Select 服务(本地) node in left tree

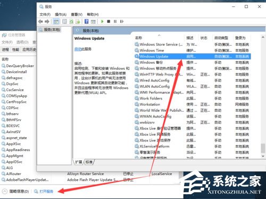coord(50,30)
